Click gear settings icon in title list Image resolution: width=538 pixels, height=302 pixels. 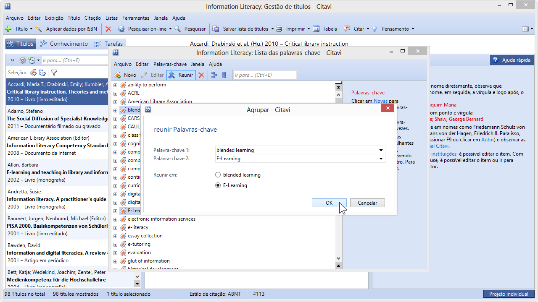click(23, 60)
